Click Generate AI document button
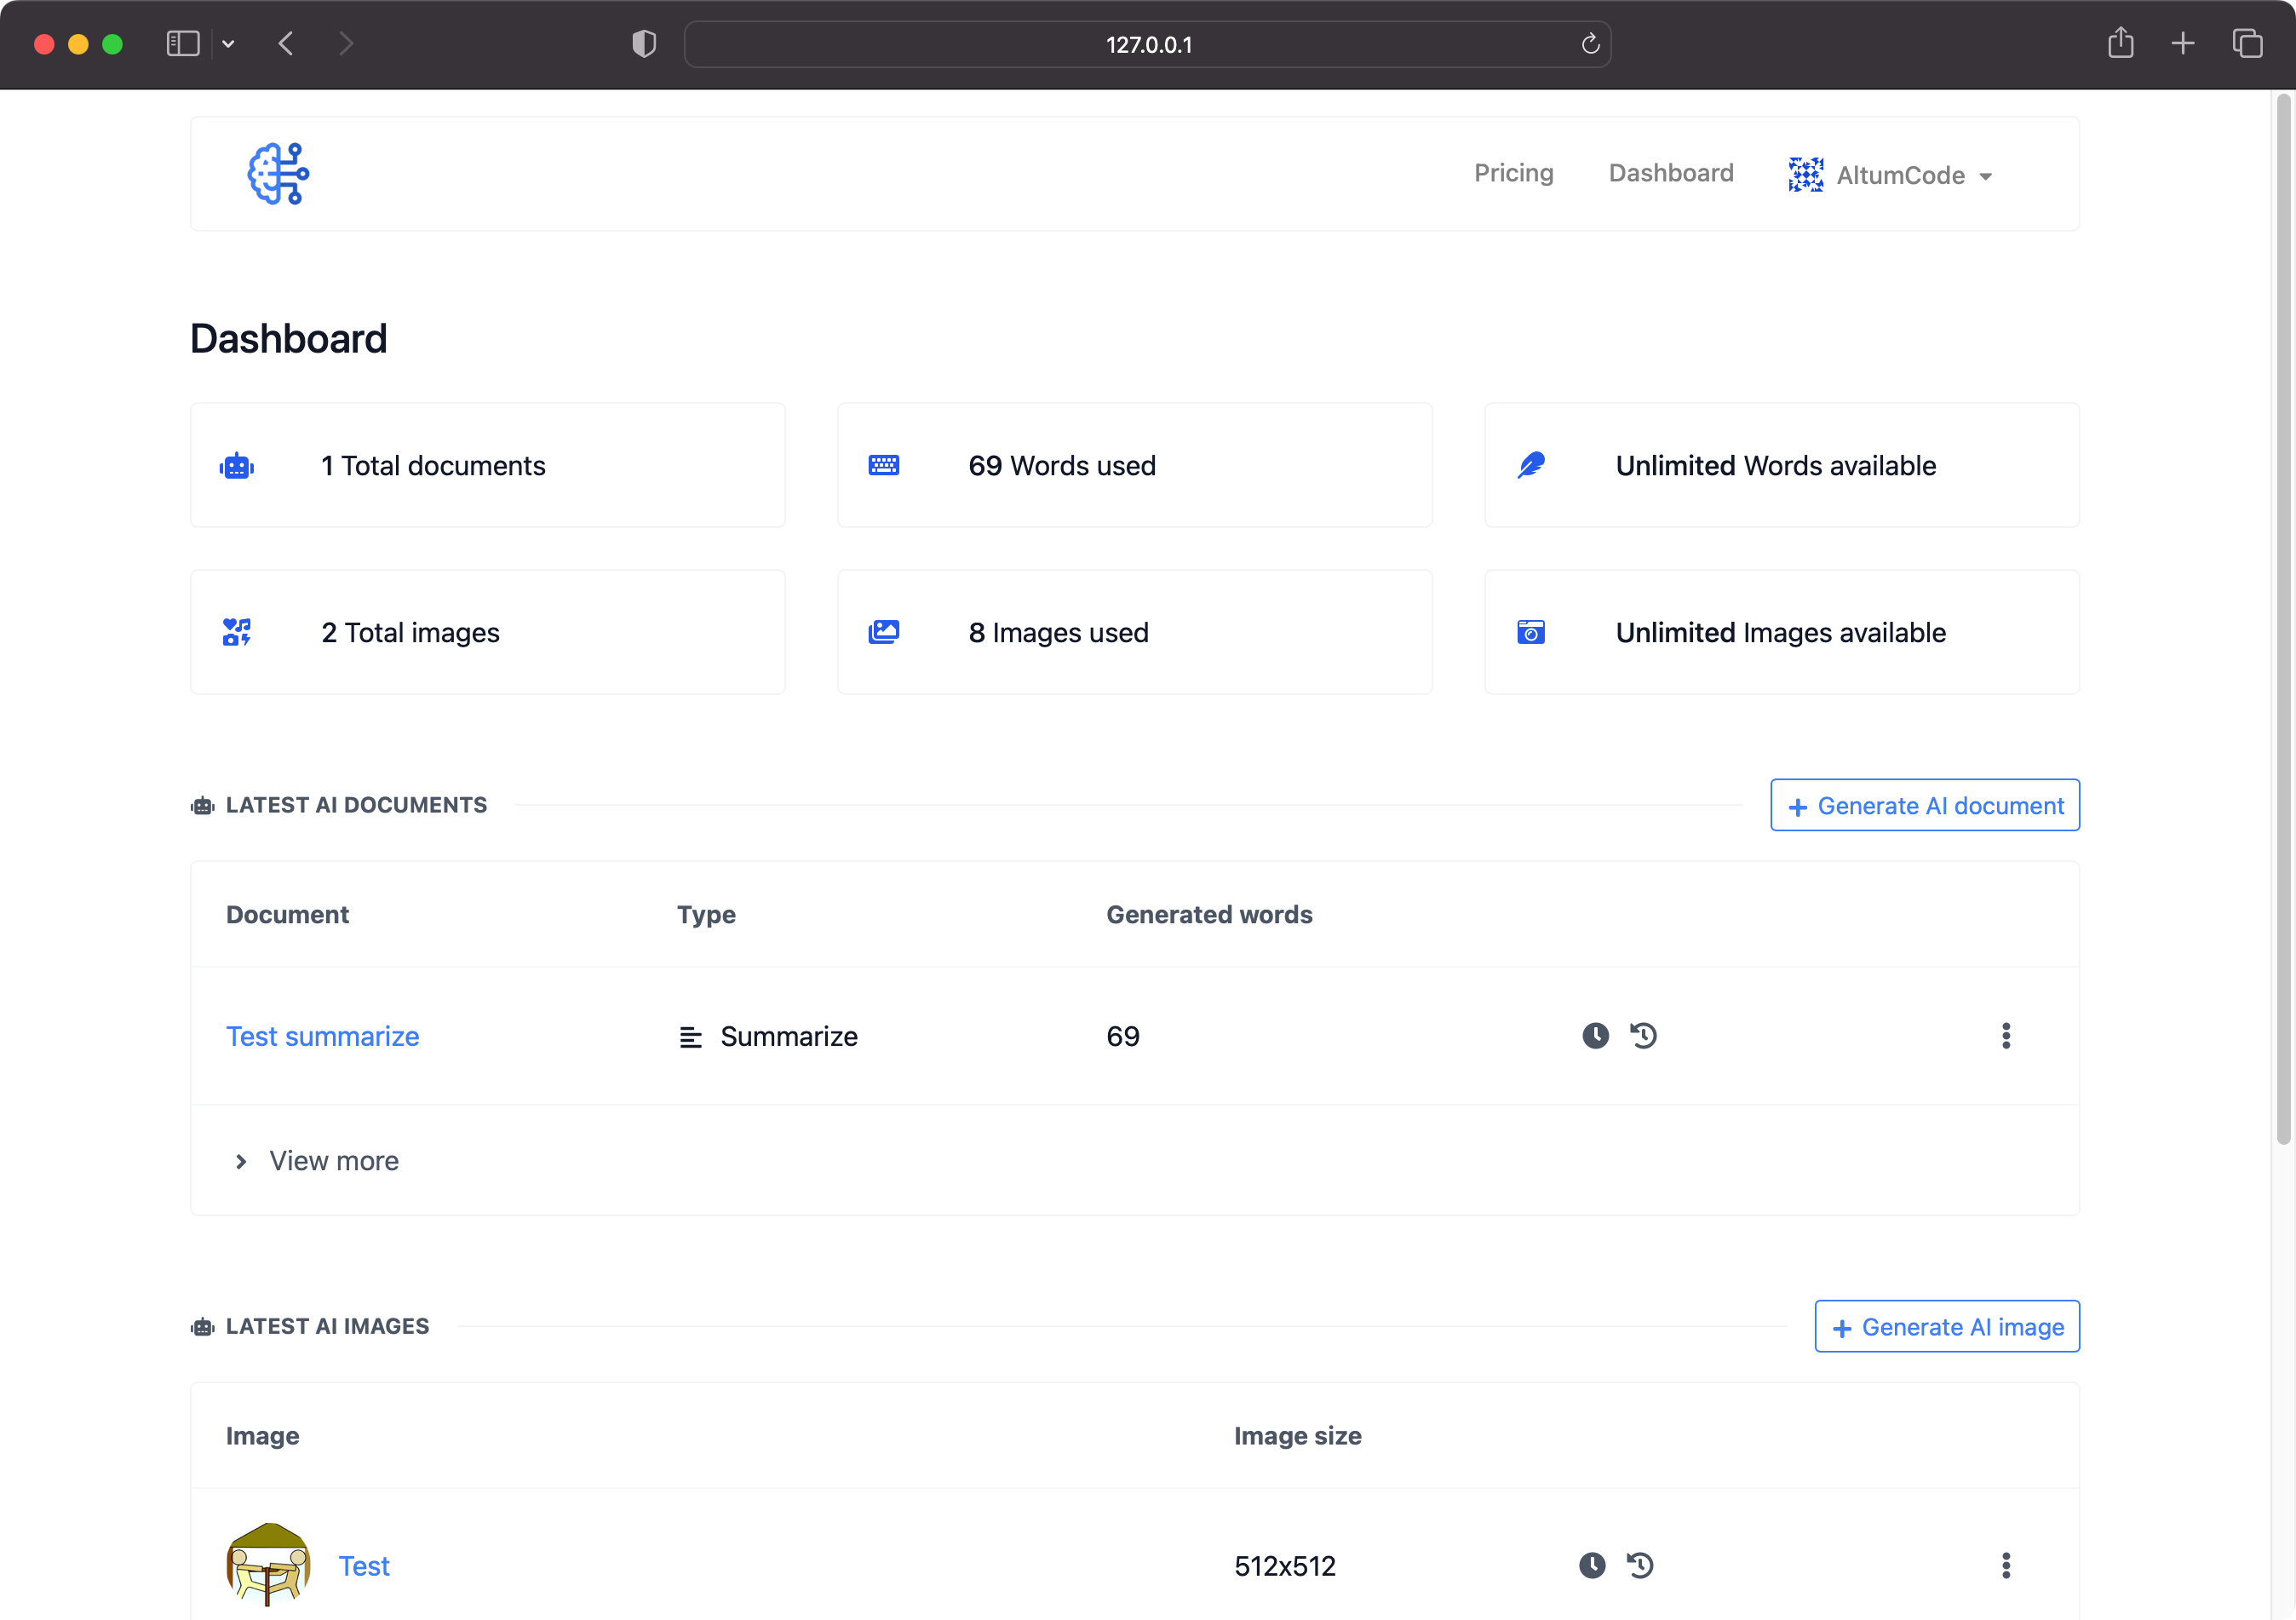Image resolution: width=2296 pixels, height=1620 pixels. click(x=1924, y=806)
